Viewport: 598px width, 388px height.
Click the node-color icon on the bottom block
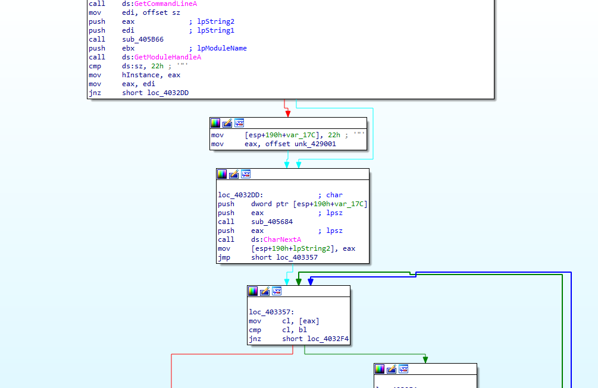tap(379, 369)
